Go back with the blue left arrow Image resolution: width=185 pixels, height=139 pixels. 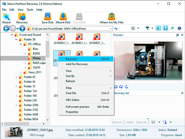6,28
